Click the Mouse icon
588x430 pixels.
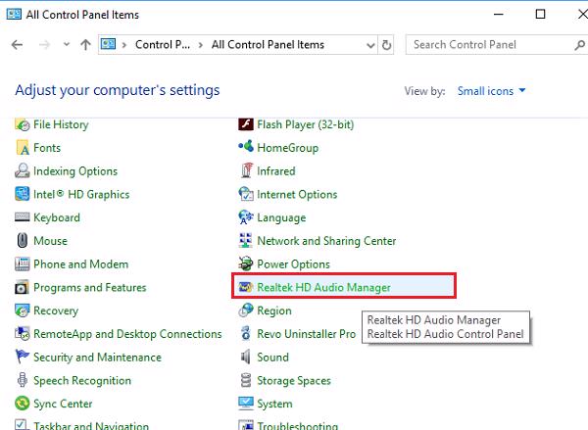click(23, 241)
